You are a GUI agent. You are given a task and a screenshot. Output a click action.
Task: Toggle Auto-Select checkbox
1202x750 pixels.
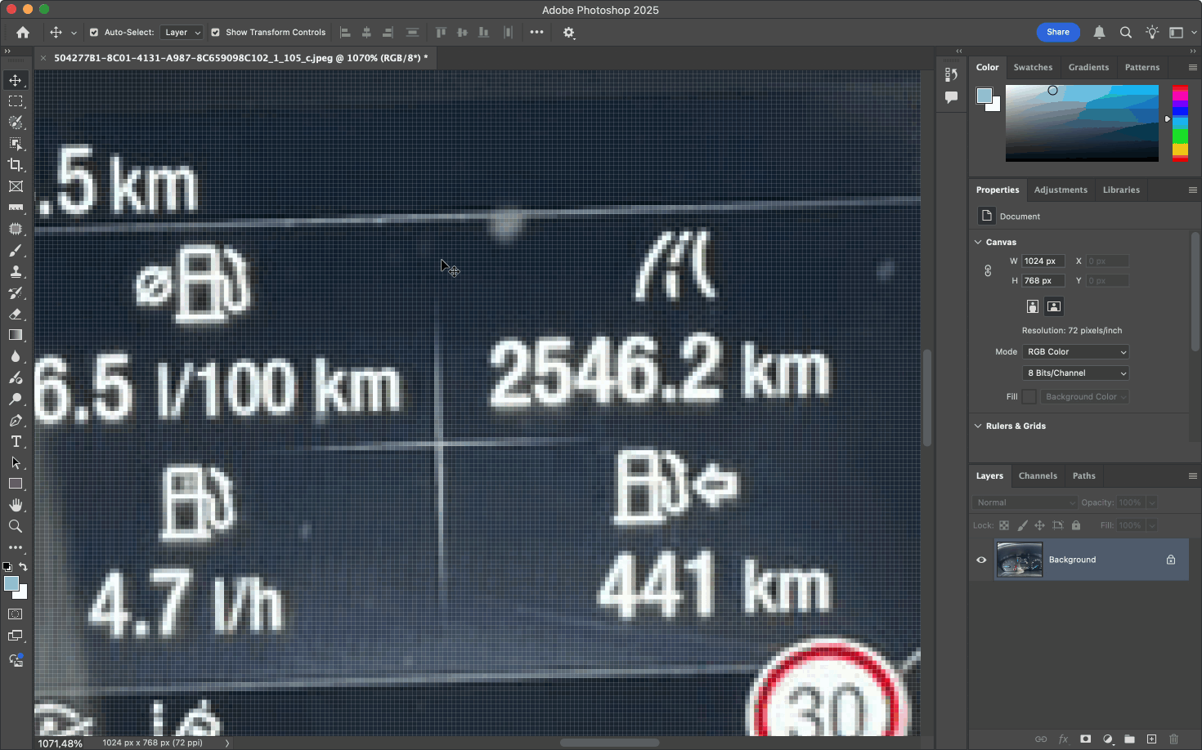click(x=94, y=33)
